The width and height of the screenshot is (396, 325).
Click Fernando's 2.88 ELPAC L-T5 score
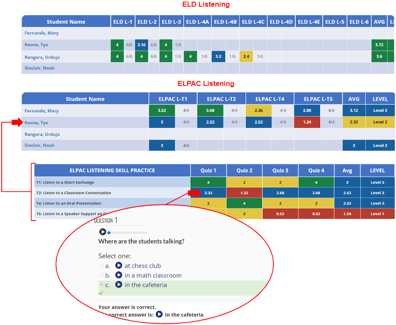[x=307, y=110]
